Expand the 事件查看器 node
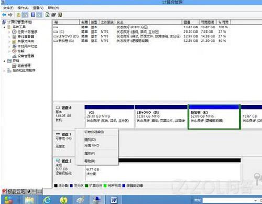Screen dimensions: 262x204 point(9,37)
